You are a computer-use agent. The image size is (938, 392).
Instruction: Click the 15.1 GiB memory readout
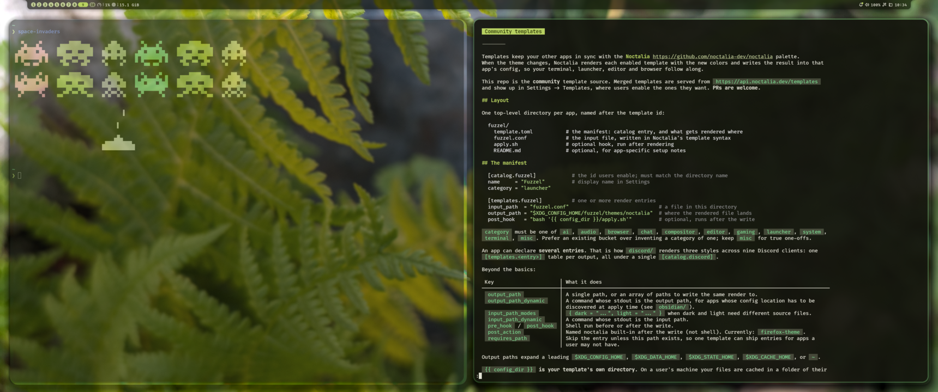click(x=129, y=5)
